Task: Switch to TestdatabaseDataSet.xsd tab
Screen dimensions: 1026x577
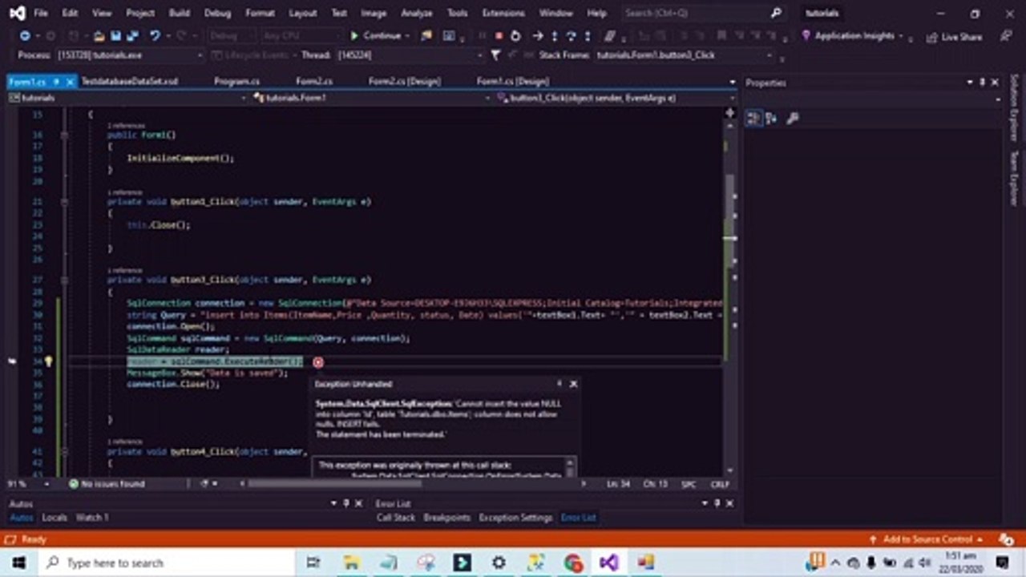Action: tap(129, 82)
